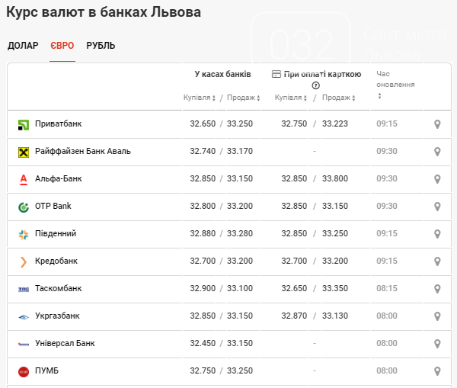Image resolution: width=457 pixels, height=388 pixels.
Task: Sort by cash desk Купівля column
Action: (200, 98)
